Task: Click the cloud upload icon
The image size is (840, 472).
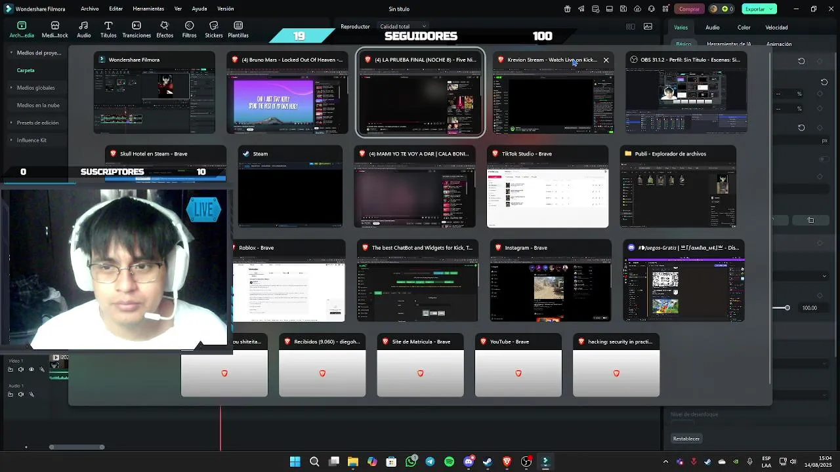Action: coord(637,9)
